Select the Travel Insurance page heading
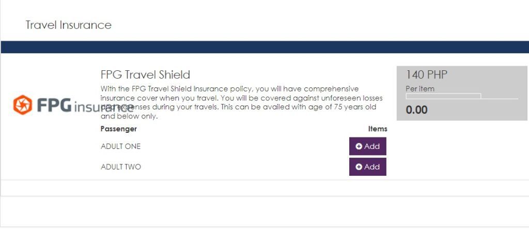 (x=69, y=25)
